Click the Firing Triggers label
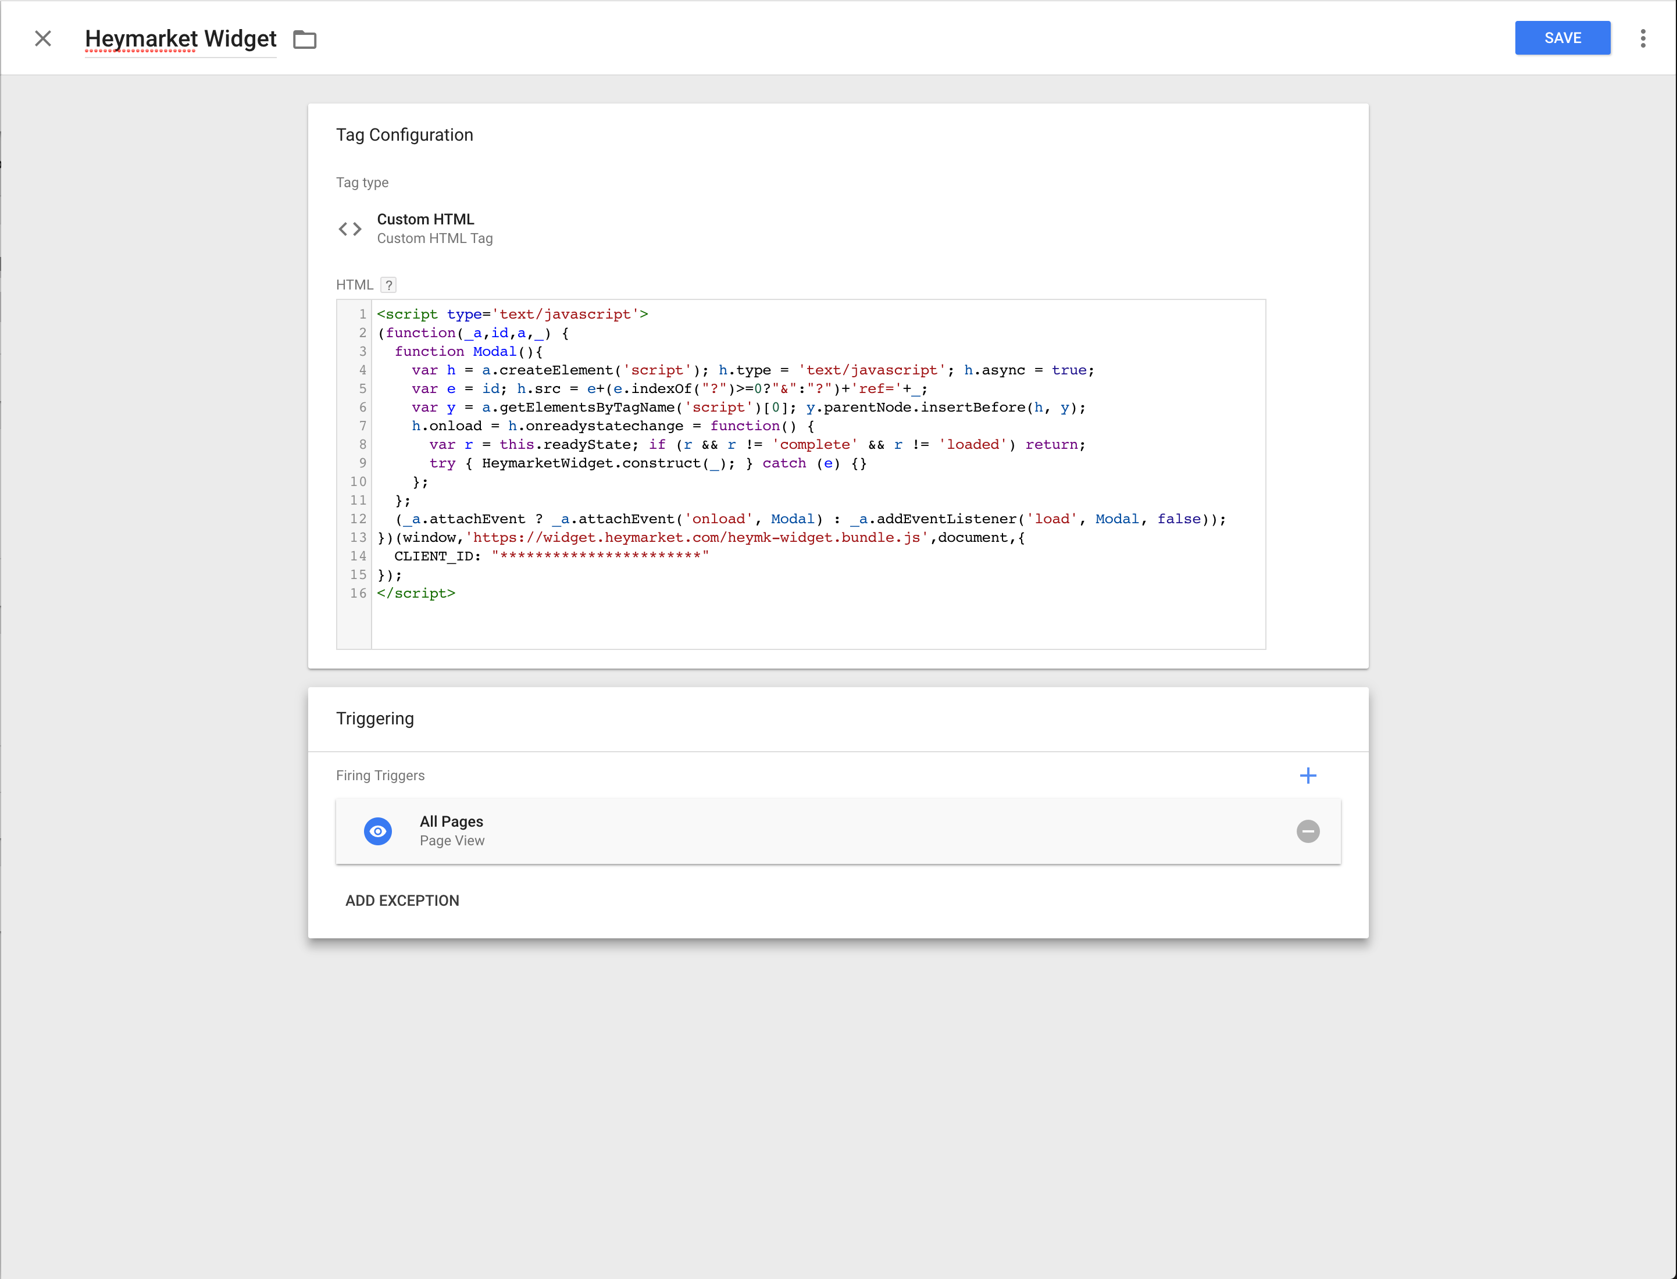Viewport: 1677px width, 1279px height. click(380, 776)
